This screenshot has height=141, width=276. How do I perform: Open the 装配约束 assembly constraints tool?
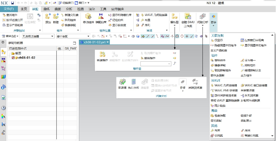(x=101, y=19)
